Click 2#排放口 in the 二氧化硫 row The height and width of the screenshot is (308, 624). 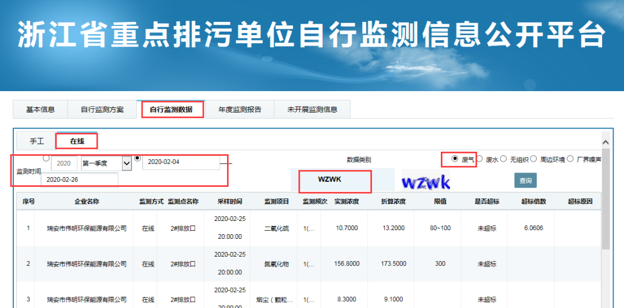coord(183,228)
